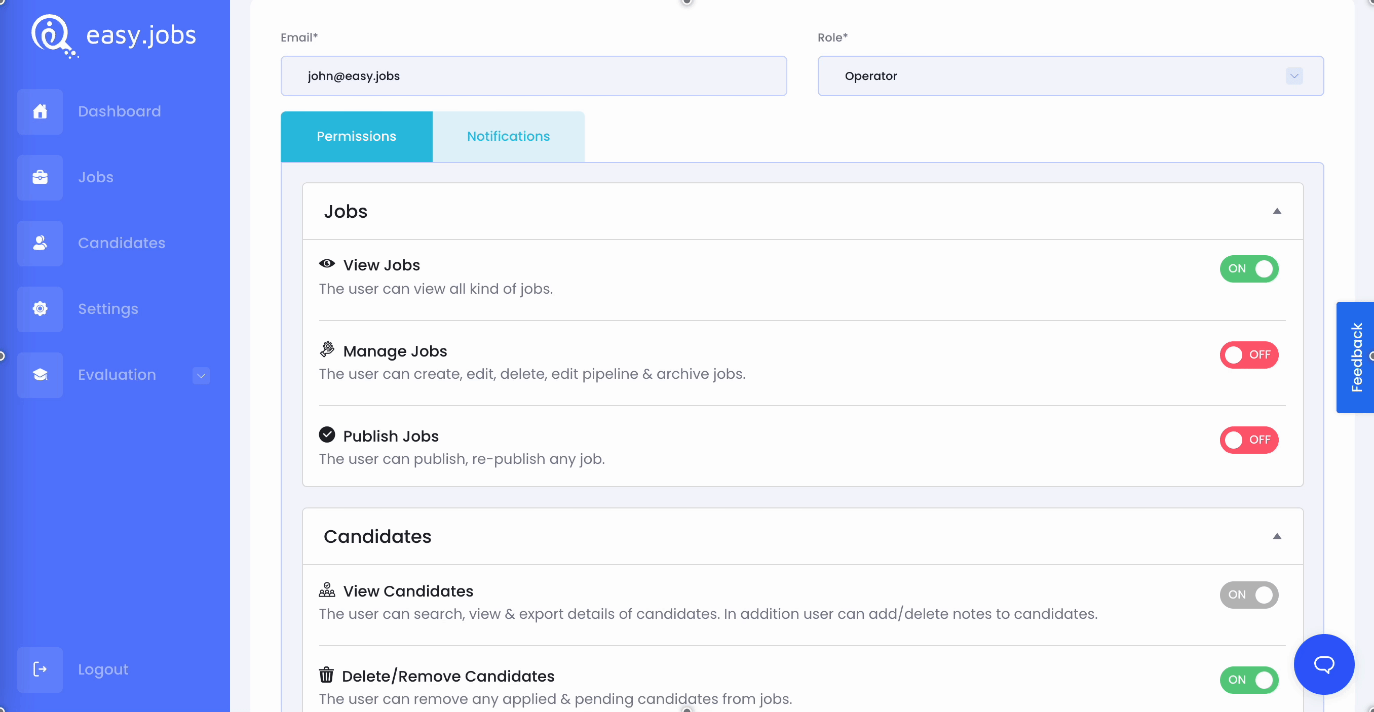Click the gear-hand icon beside Manage Jobs
1374x712 pixels.
(x=327, y=349)
